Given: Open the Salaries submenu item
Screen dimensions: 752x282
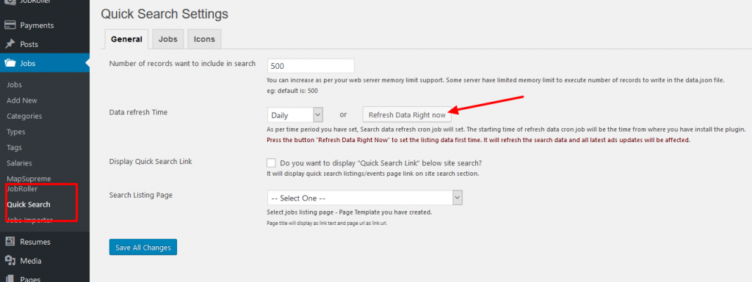Looking at the screenshot, I should click(19, 163).
